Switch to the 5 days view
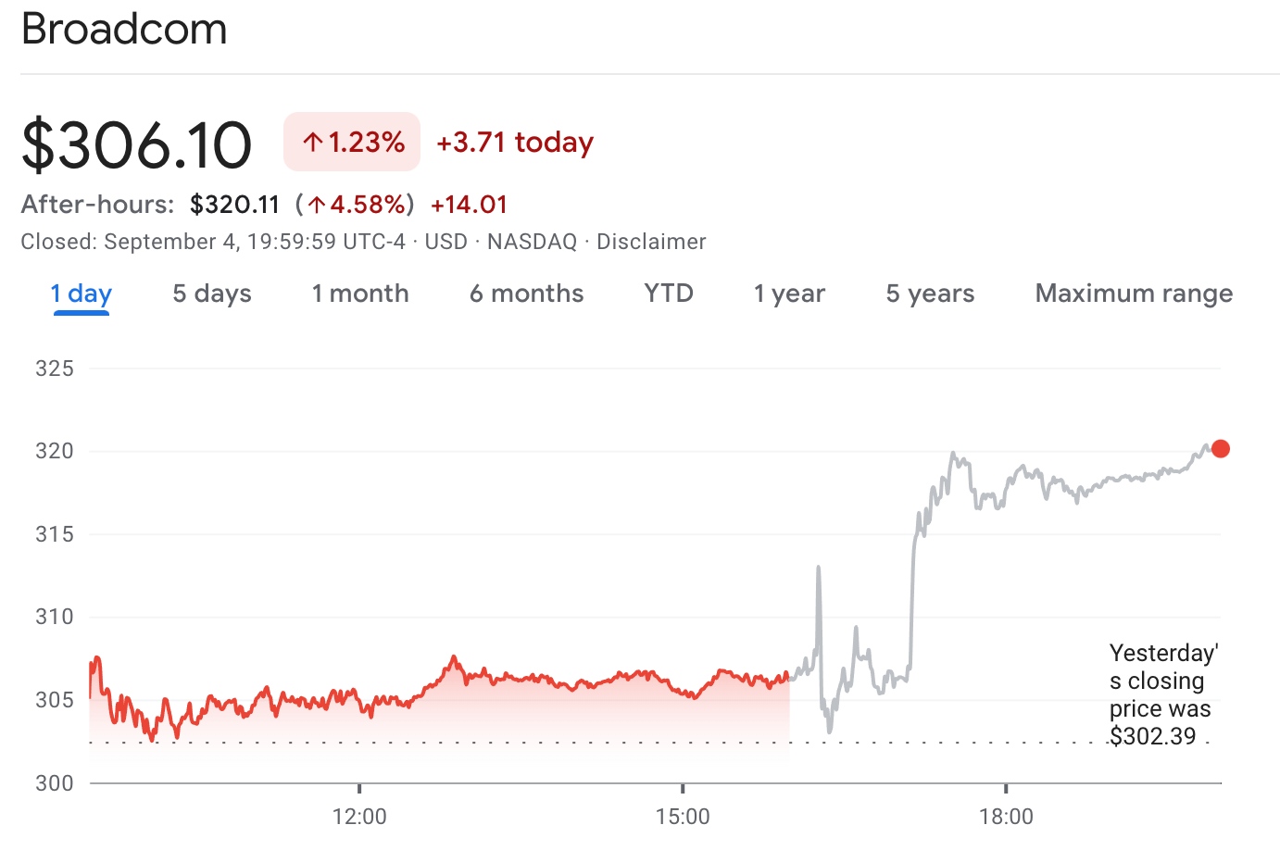1280x850 pixels. pos(210,294)
